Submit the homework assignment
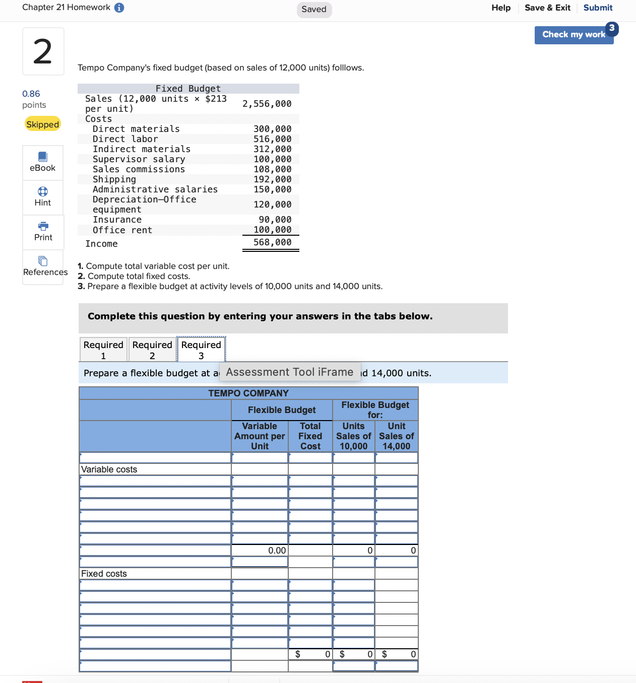 click(x=598, y=8)
